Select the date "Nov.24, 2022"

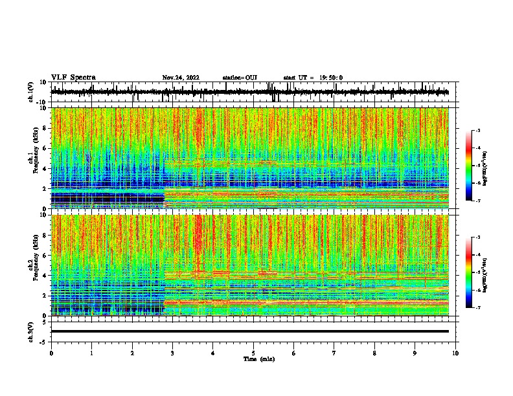click(x=181, y=78)
